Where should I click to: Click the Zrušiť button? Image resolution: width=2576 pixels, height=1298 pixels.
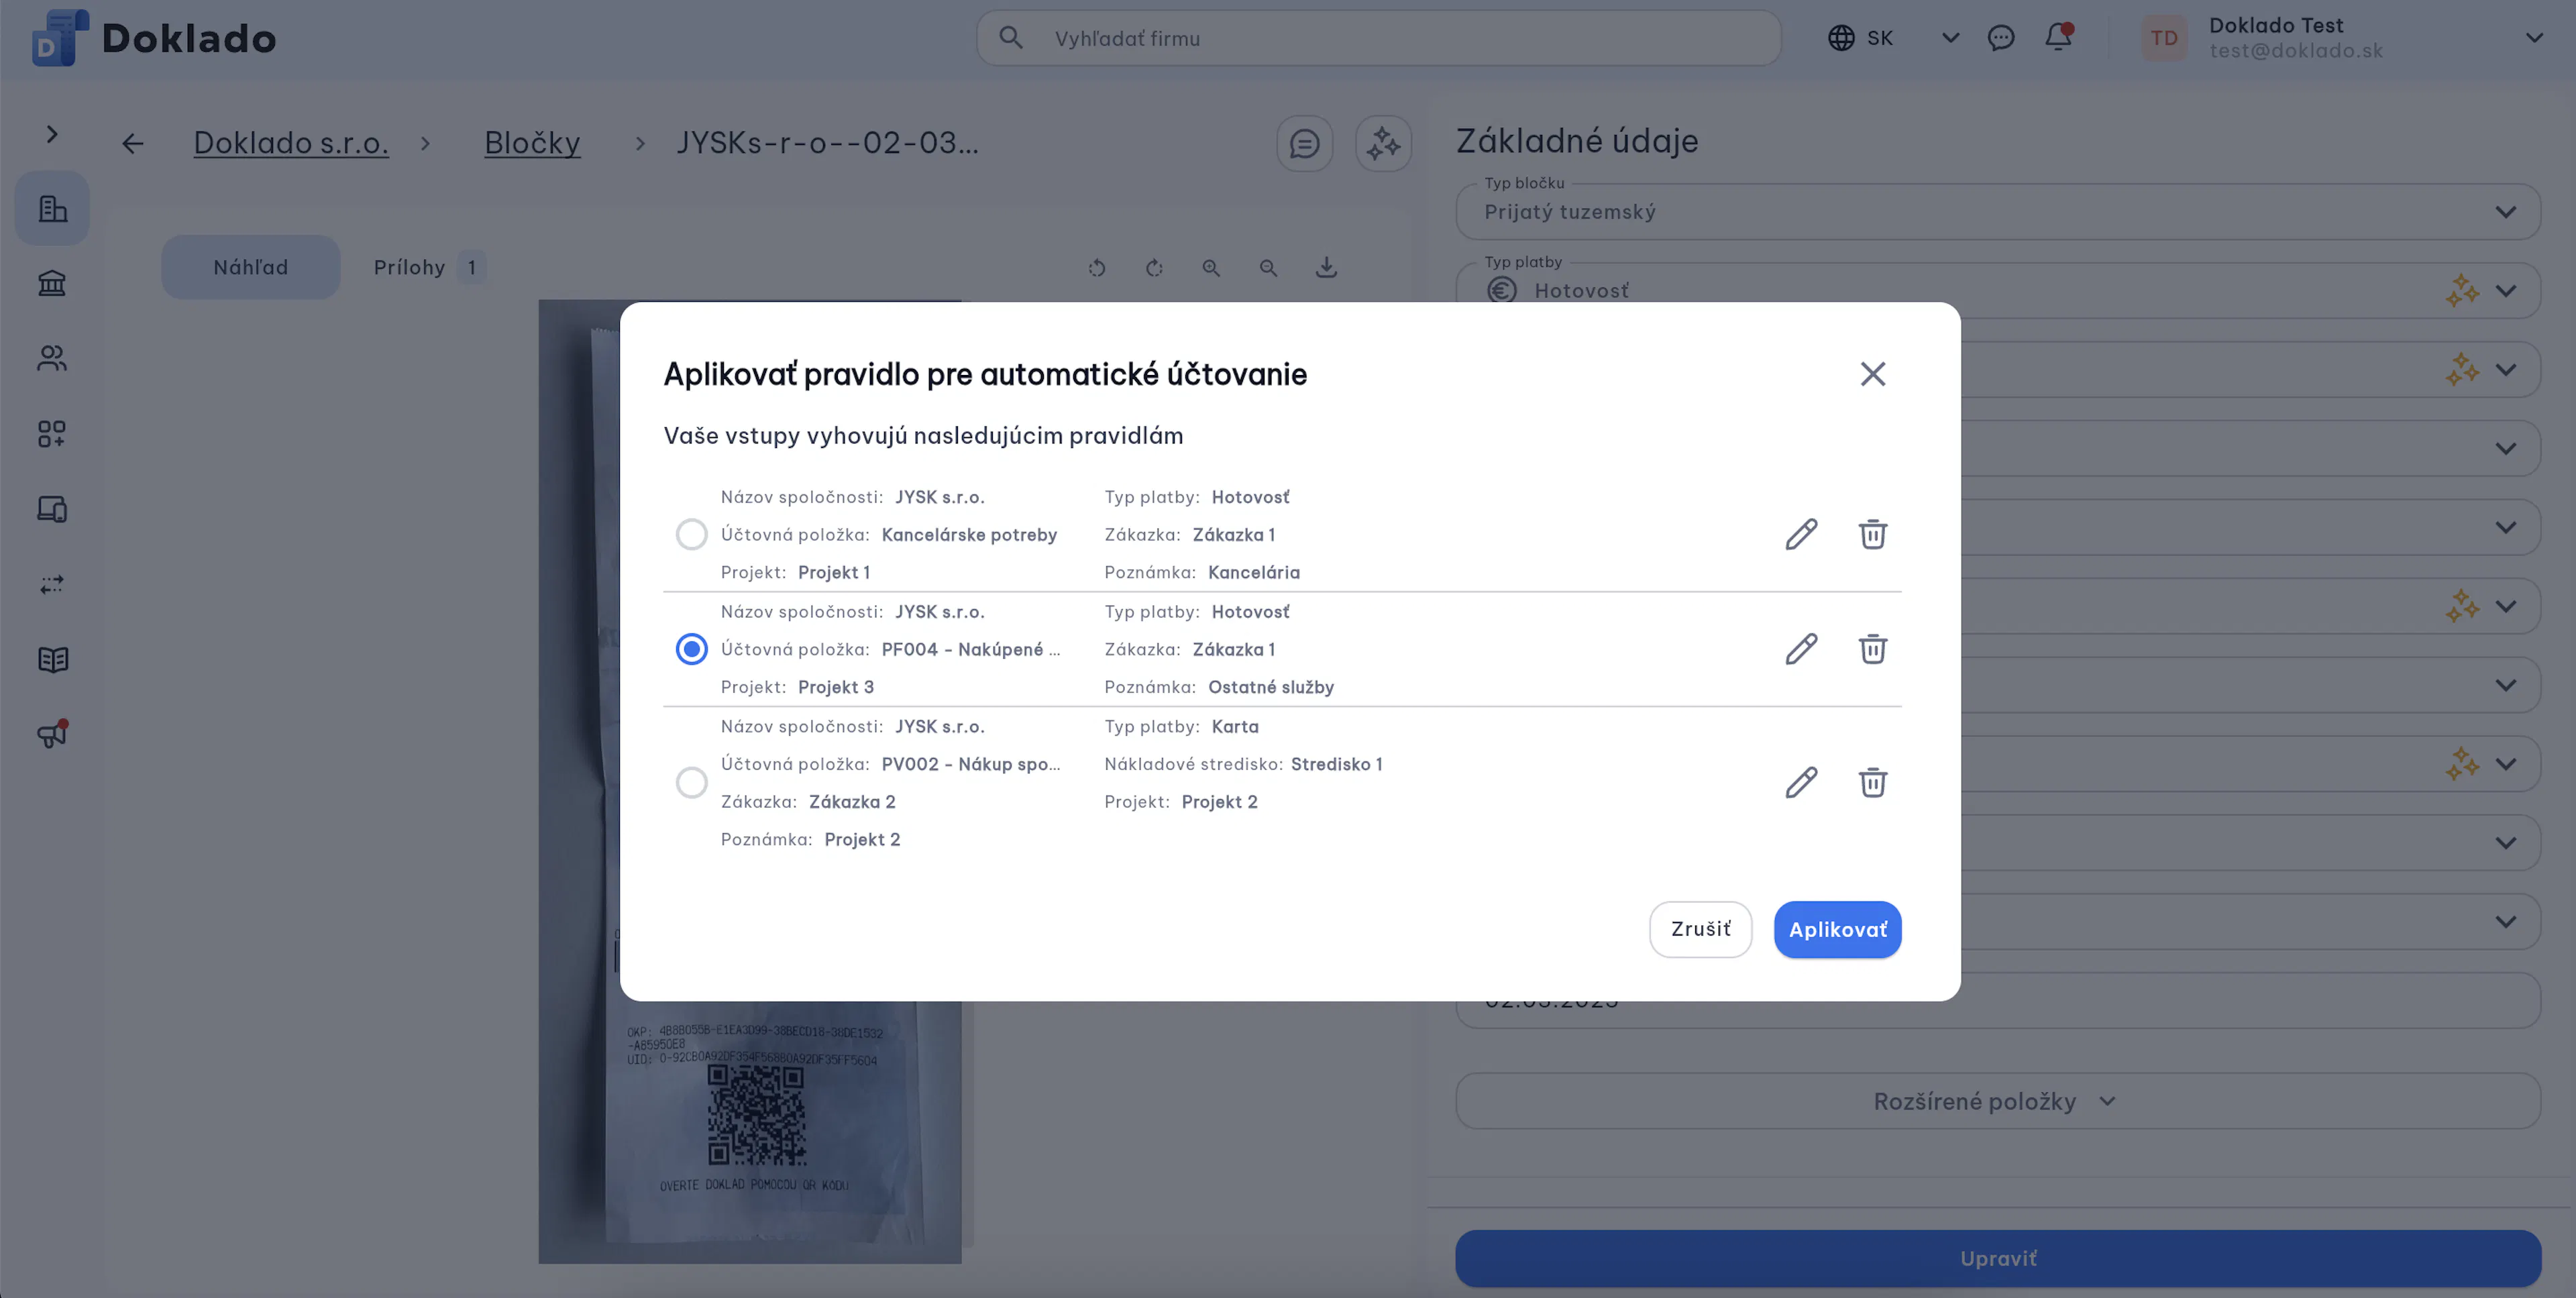click(x=1700, y=929)
